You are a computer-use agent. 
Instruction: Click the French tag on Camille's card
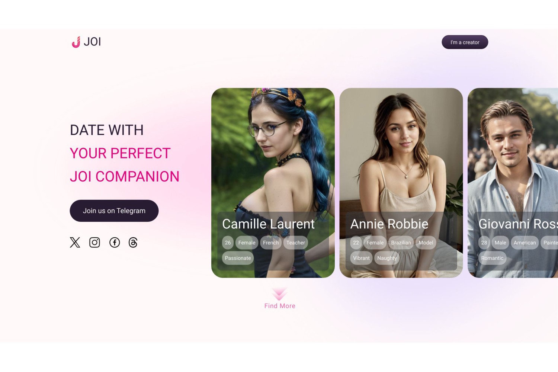pos(271,243)
